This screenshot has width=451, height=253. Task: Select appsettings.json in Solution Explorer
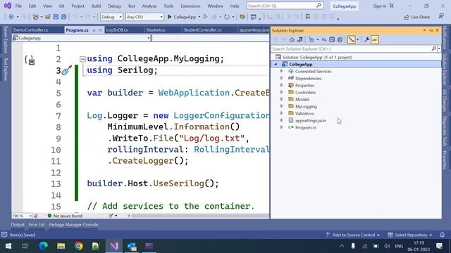click(310, 120)
